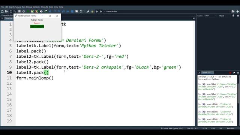Interrupt kernel red stop button

230,73
